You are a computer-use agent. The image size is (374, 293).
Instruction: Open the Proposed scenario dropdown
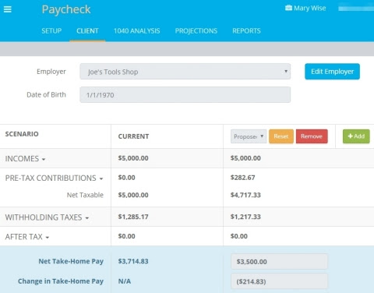[249, 136]
